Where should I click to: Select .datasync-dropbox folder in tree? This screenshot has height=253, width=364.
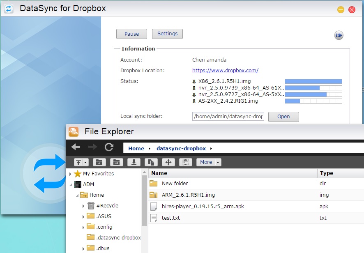[119, 237]
